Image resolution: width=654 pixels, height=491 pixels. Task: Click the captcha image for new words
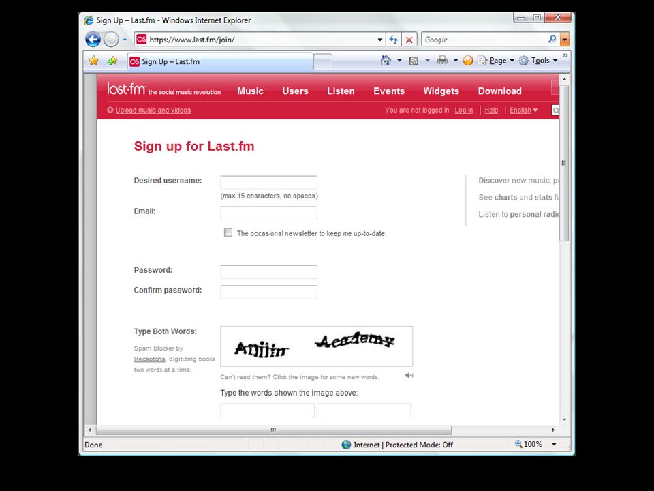coord(317,346)
